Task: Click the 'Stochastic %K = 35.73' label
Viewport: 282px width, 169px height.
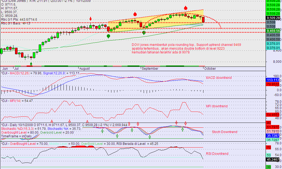Action: (64, 129)
